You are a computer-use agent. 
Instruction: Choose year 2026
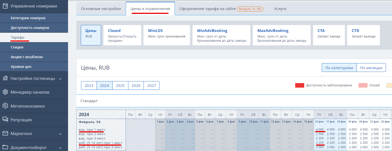point(136,85)
